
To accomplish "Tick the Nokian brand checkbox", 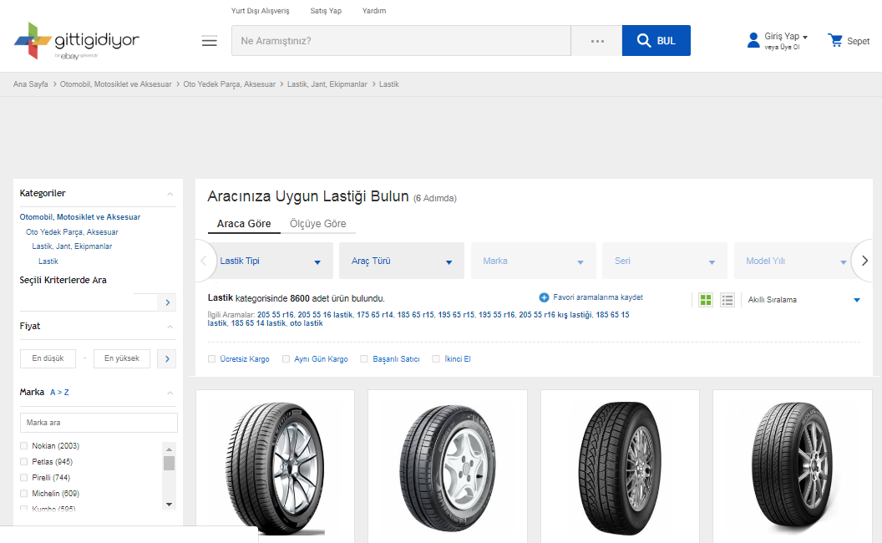I will 24,446.
